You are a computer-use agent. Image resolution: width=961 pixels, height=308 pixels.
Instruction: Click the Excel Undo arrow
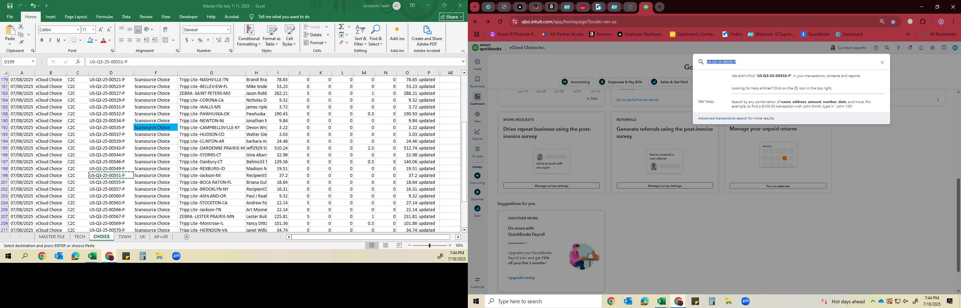pyautogui.click(x=33, y=5)
